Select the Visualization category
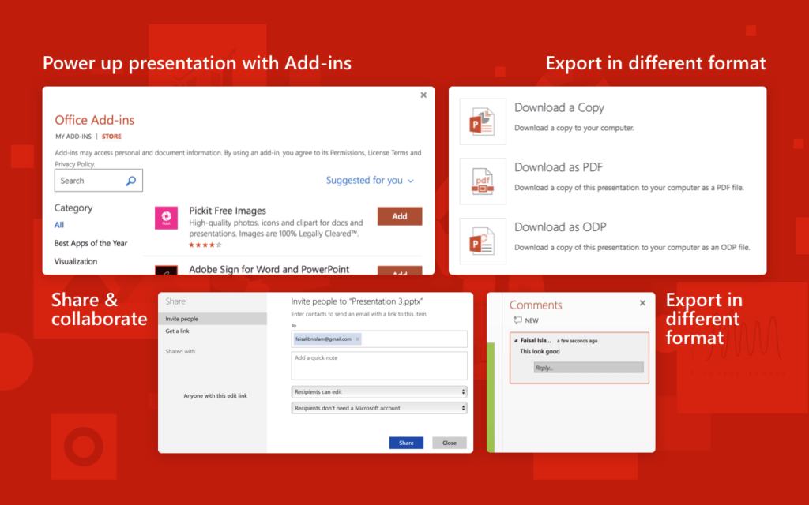 [x=76, y=261]
